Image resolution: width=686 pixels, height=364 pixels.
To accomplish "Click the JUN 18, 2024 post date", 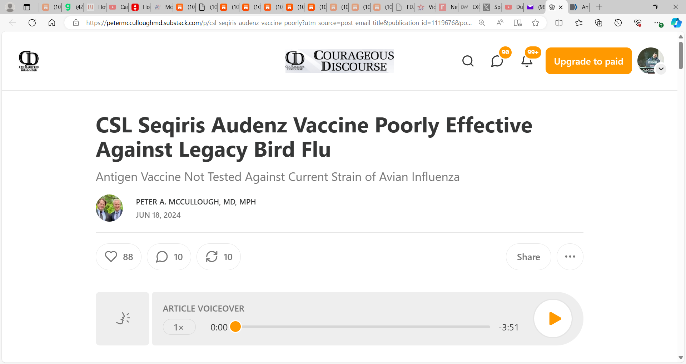I will click(x=158, y=215).
